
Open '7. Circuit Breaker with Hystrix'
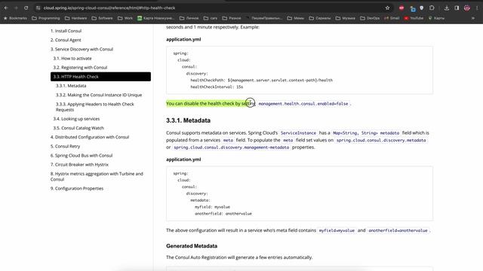click(x=79, y=165)
